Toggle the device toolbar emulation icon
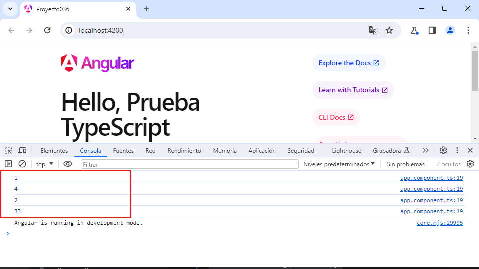 (22, 150)
